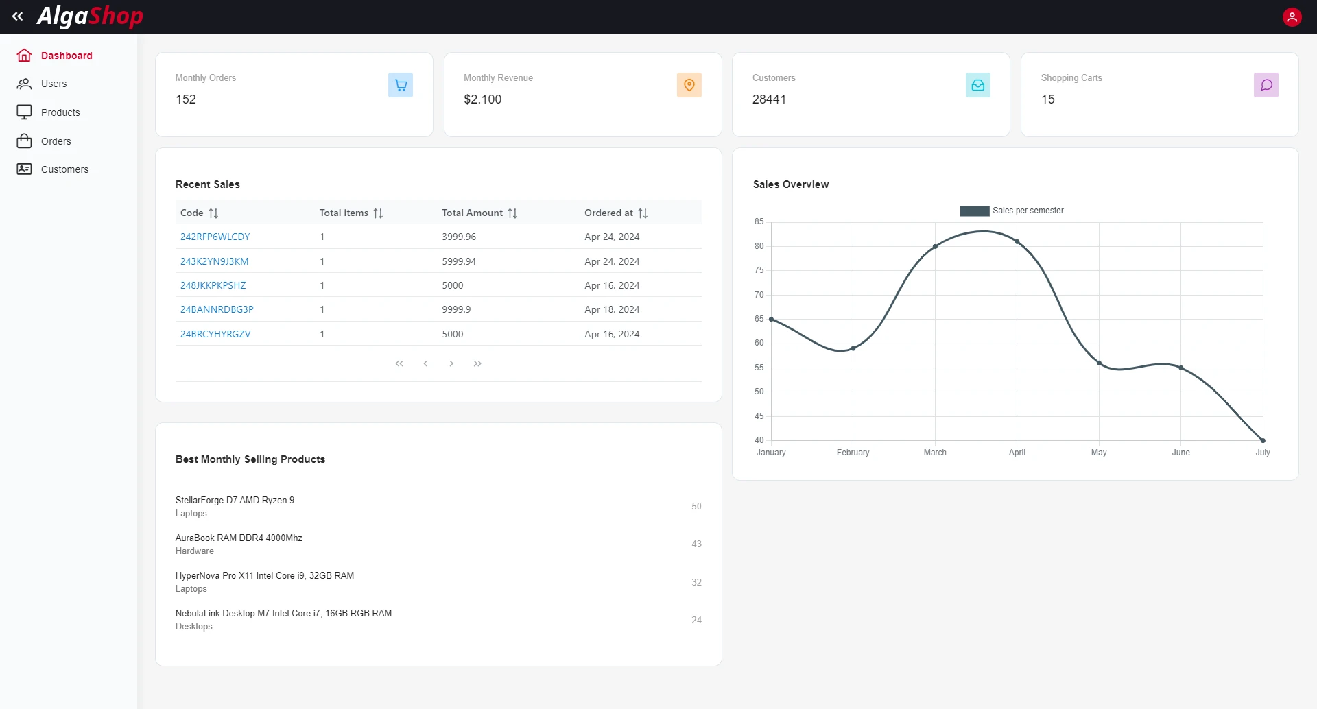Jump to last page of Recent Sales

pos(477,363)
